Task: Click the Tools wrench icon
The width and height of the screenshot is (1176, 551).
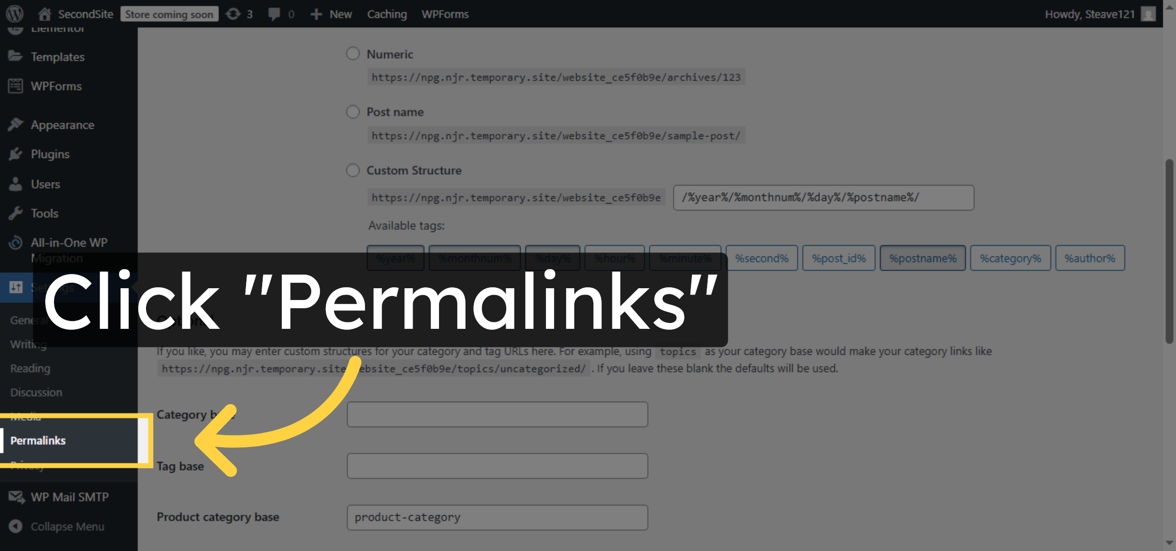Action: (16, 213)
